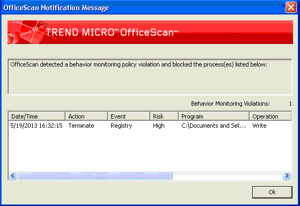300x206 pixels.
Task: Click the Behavior Monitoring Violations label
Action: coord(230,104)
